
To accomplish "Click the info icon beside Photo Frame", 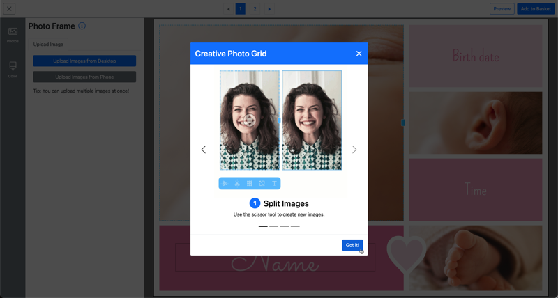I will pyautogui.click(x=82, y=26).
